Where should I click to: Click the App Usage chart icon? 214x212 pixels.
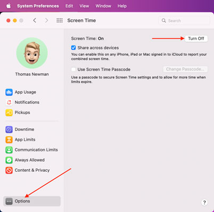[x=9, y=92]
